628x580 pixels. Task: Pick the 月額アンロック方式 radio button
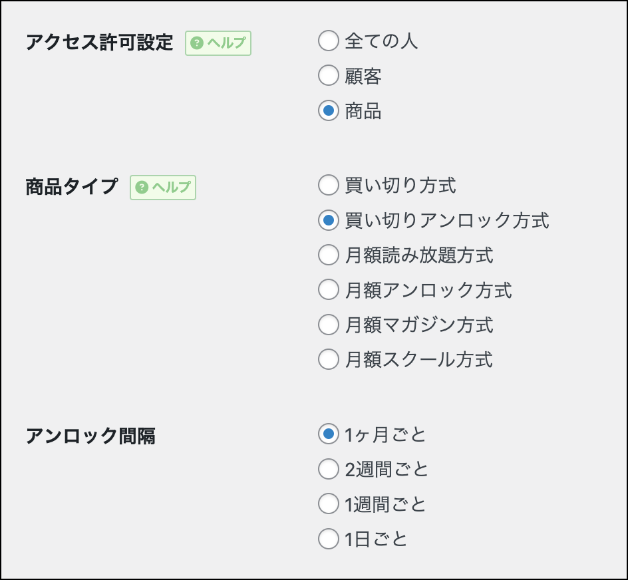tap(329, 290)
